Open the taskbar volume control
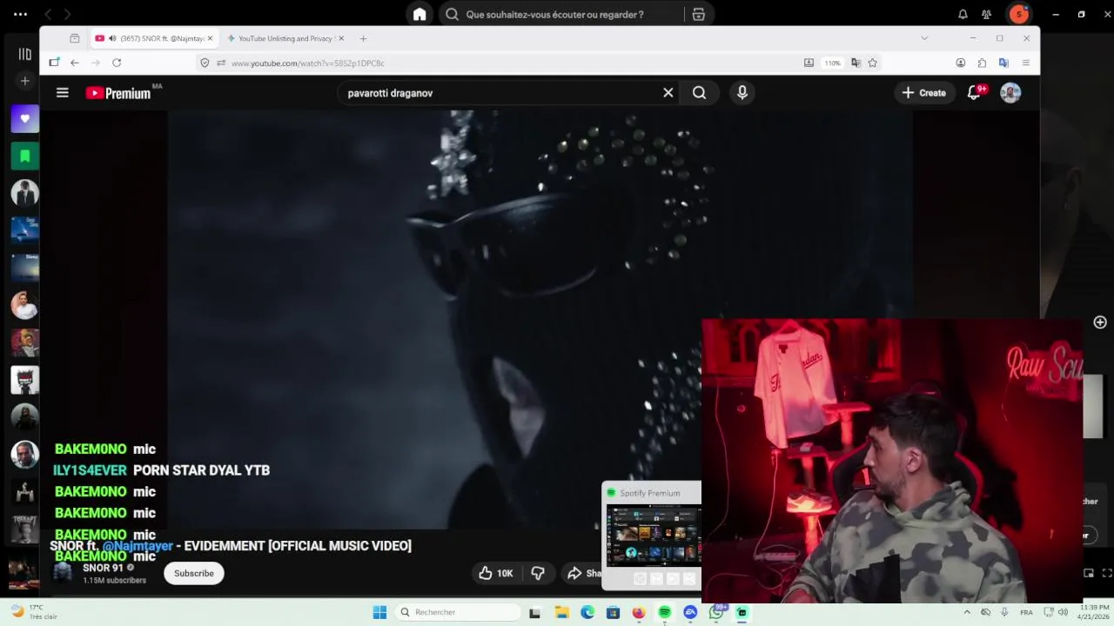 point(1063,612)
